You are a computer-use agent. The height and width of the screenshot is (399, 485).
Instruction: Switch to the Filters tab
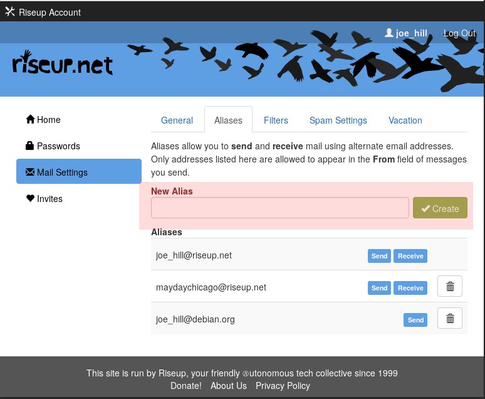[x=276, y=120]
